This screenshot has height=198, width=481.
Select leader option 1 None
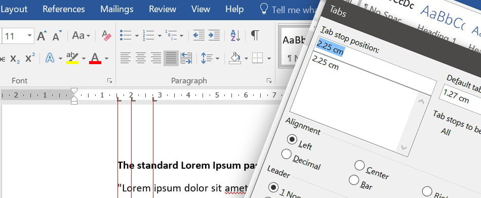pyautogui.click(x=273, y=187)
